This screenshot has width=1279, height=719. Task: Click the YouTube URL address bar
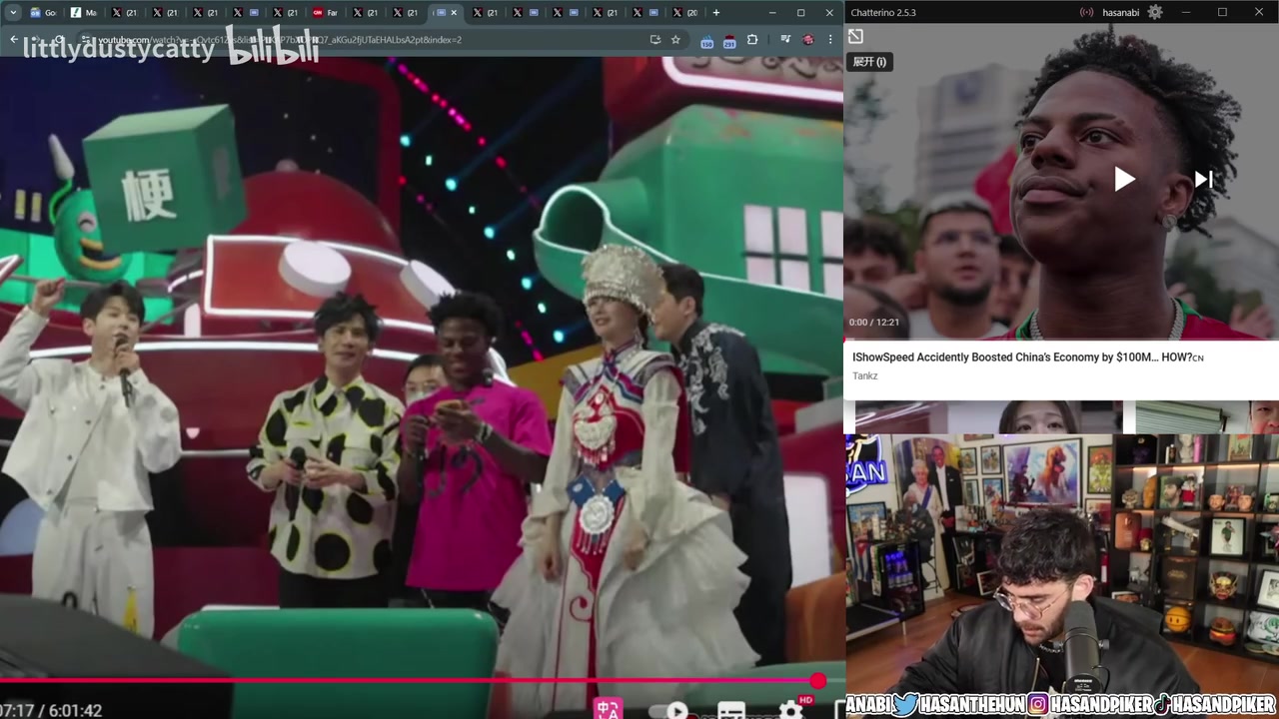pyautogui.click(x=350, y=40)
